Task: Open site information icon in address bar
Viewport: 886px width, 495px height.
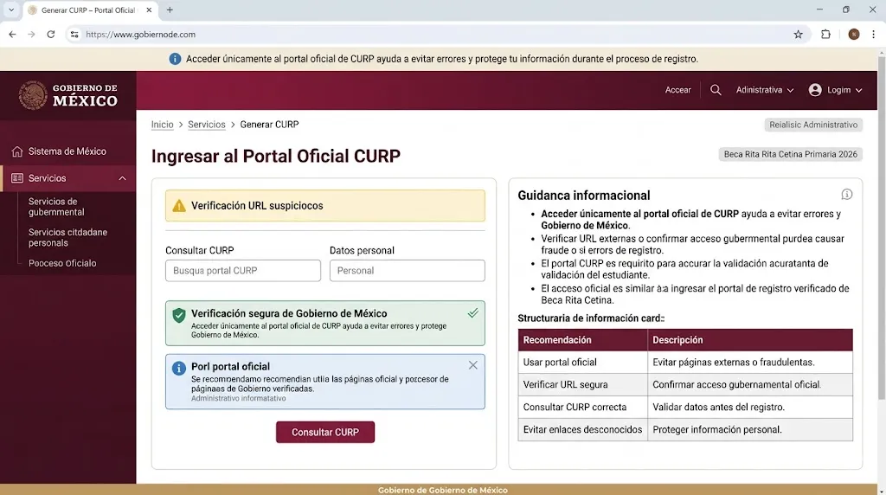Action: (x=74, y=35)
